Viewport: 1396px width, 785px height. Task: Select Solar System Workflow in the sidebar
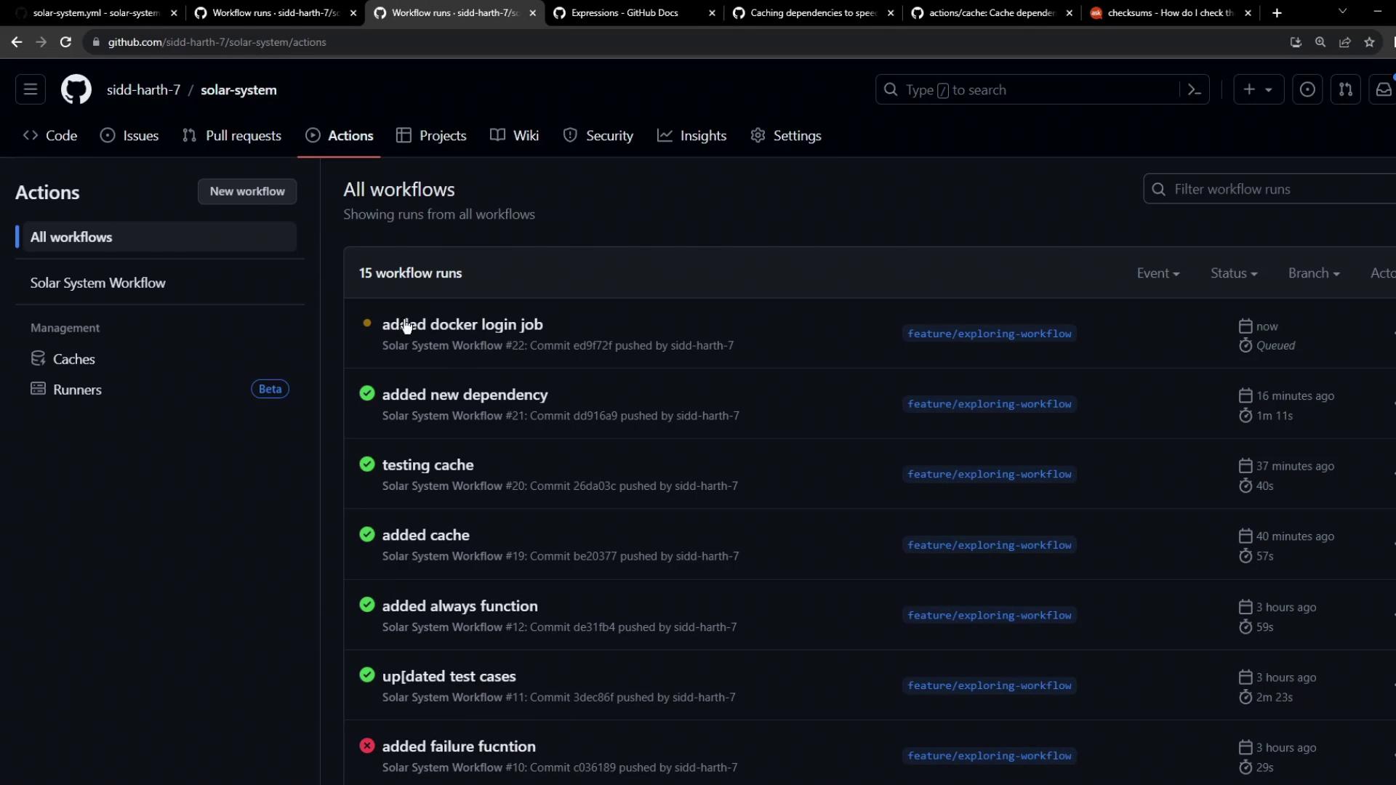point(97,283)
